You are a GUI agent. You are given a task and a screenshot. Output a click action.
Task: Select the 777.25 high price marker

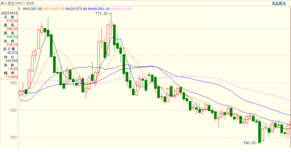[101, 14]
